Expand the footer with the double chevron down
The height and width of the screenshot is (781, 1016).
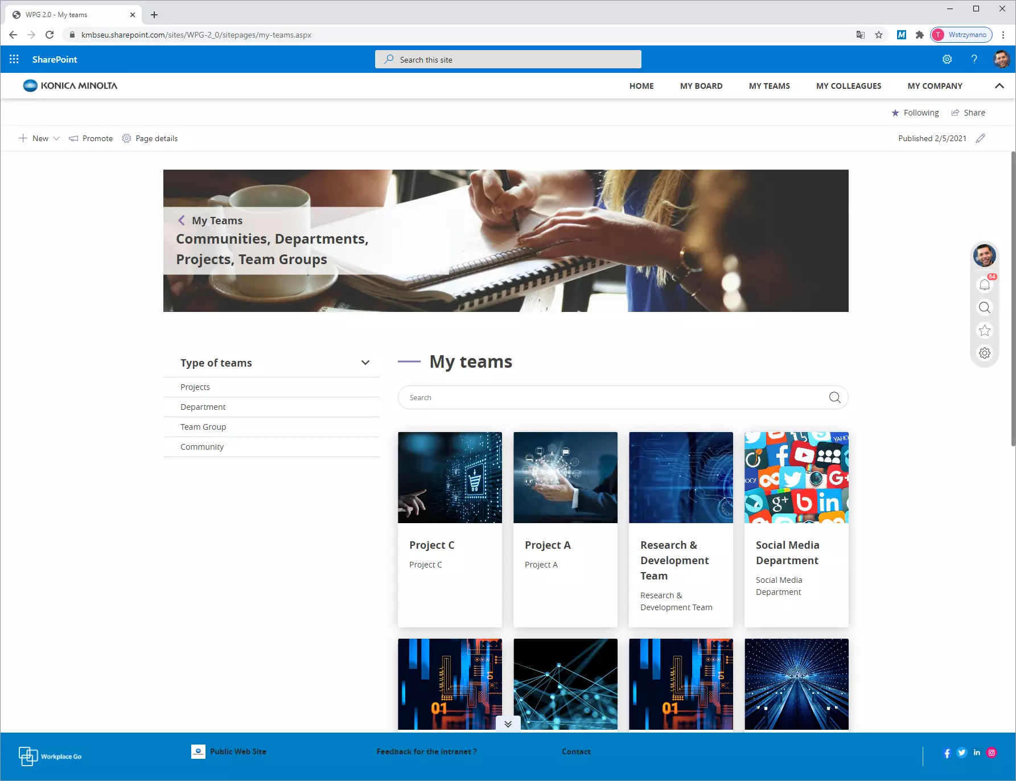[508, 724]
